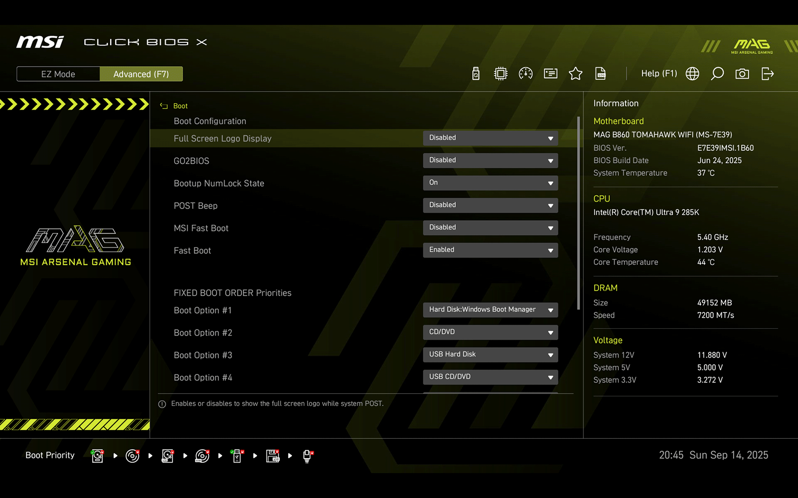798x498 pixels.
Task: Click the DRAM speed value 7200 MT/s
Action: 716,315
